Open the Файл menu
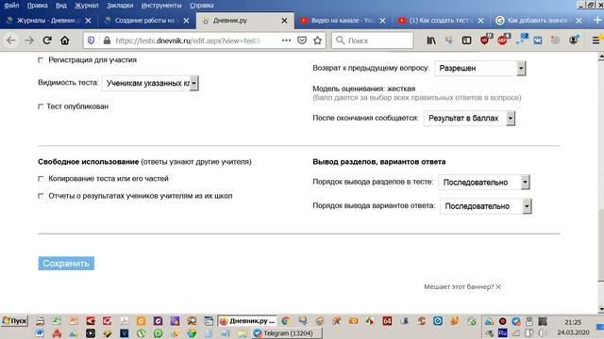The image size is (604, 339). (x=11, y=6)
